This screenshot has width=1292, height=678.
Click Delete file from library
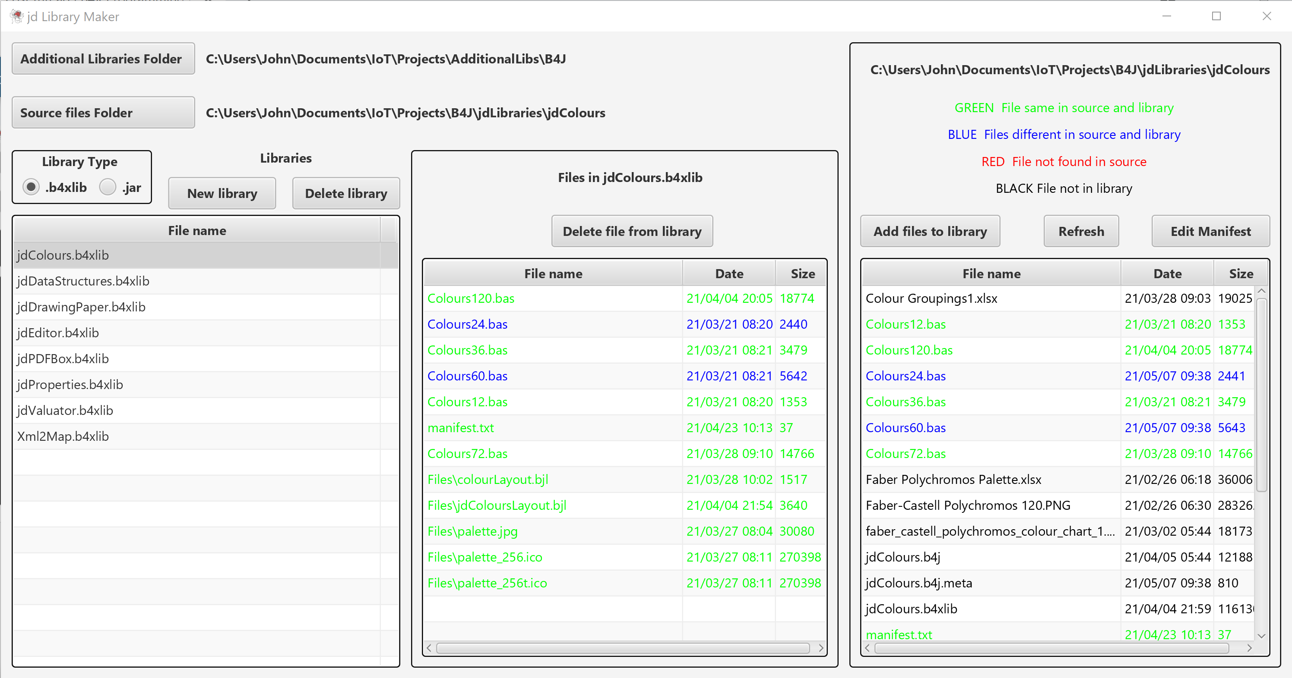tap(632, 231)
